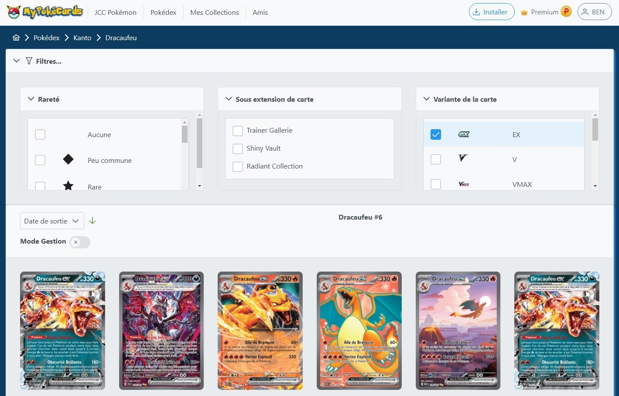Enable the Shiny Vault filter
This screenshot has height=396, width=619.
click(238, 148)
